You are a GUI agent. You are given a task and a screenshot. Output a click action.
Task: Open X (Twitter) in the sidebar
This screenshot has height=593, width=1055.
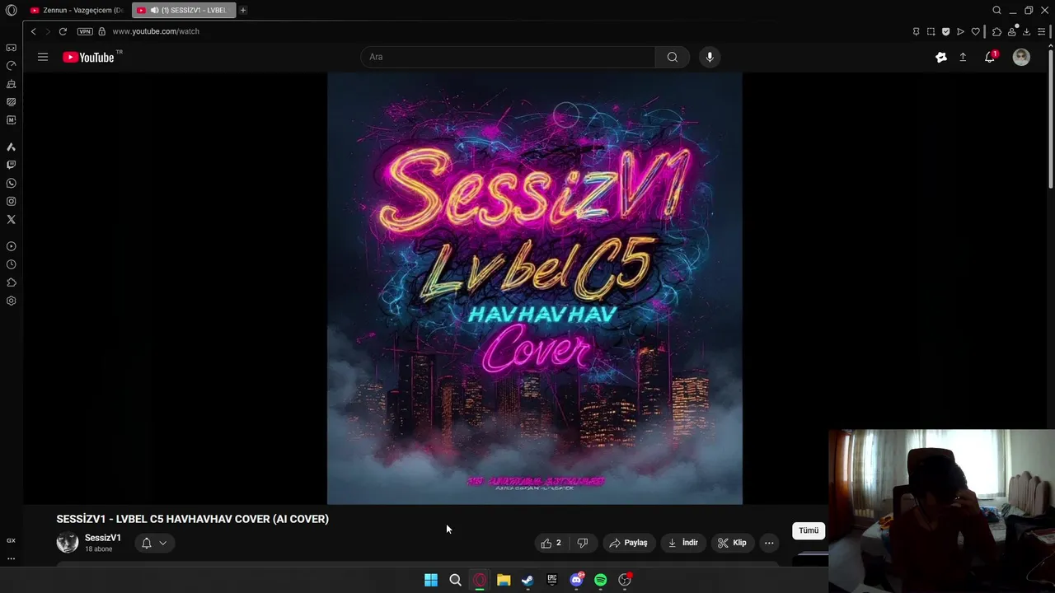point(11,219)
